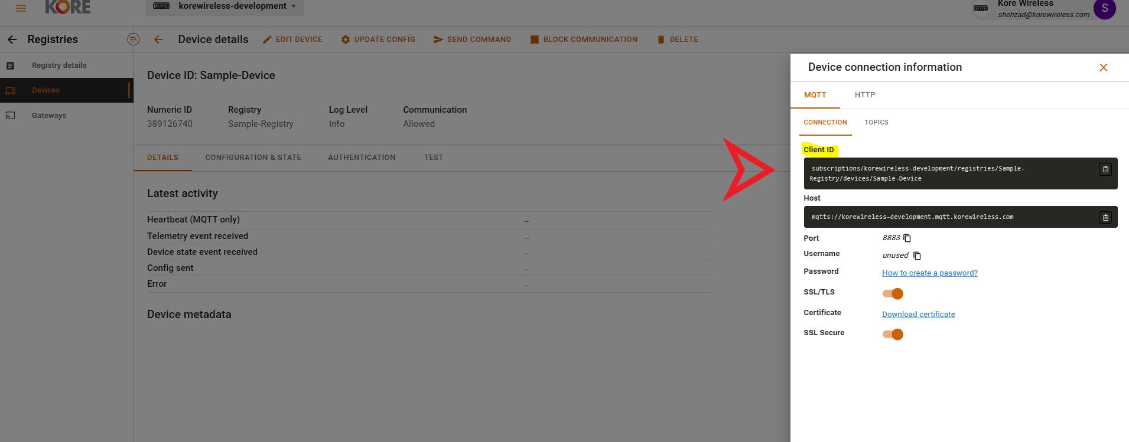
Task: Click BLOCK COMMUNICATION button
Action: (584, 40)
